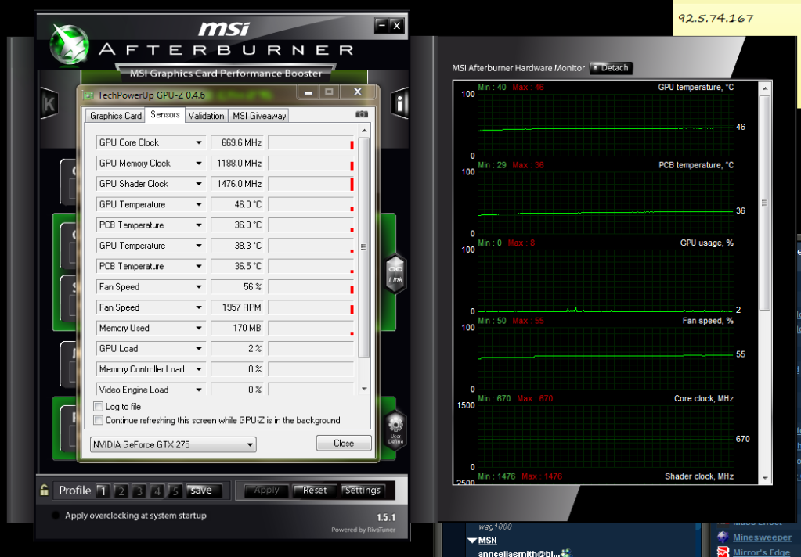Click the GPU-Z camera screenshot icon
Image resolution: width=801 pixels, height=557 pixels.
361,115
